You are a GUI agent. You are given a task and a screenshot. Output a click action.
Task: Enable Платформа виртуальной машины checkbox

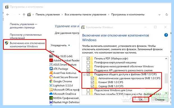click(x=88, y=62)
